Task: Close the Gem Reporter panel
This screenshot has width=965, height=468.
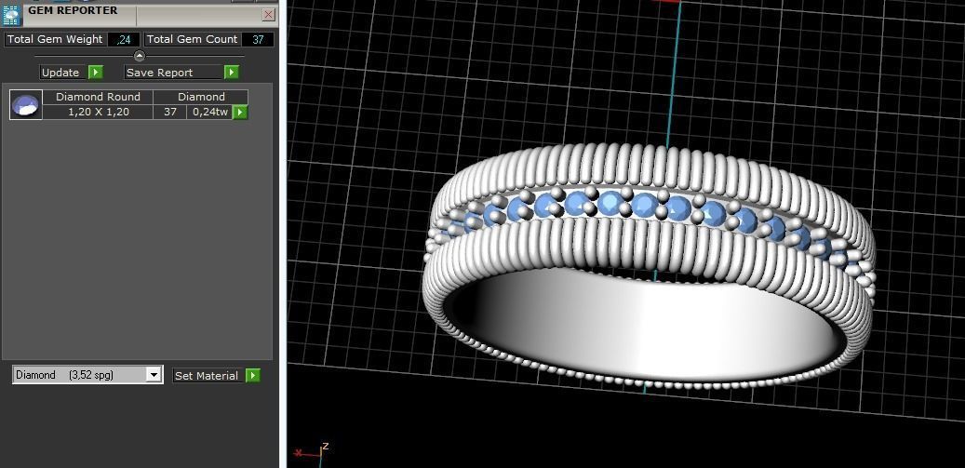Action: click(x=268, y=15)
